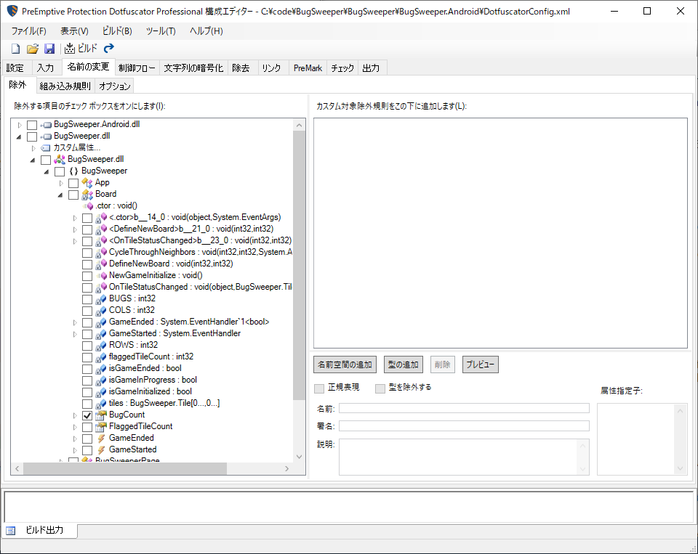Expand the GameEnded : System.EventHandler`1<bool> field node
The image size is (698, 554).
click(75, 322)
